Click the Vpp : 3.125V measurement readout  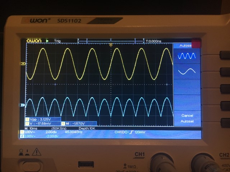[x=43, y=119]
